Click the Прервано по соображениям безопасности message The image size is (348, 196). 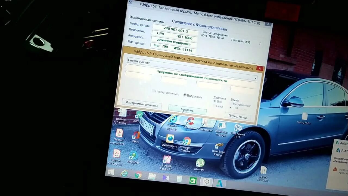pyautogui.click(x=191, y=76)
